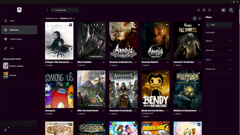Expand the Gênero filter
Viewport: 240px width, 135px height.
219,41
